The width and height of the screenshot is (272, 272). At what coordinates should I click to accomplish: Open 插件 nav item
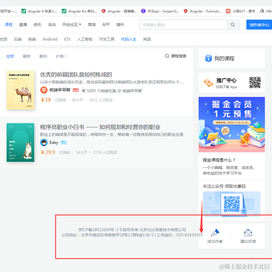pos(120,25)
